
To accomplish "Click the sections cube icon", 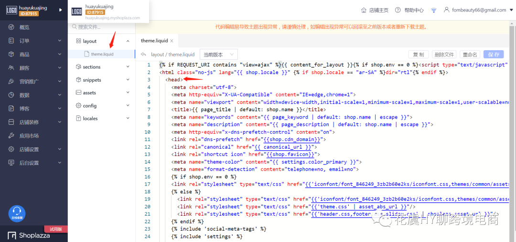I will [x=78, y=66].
